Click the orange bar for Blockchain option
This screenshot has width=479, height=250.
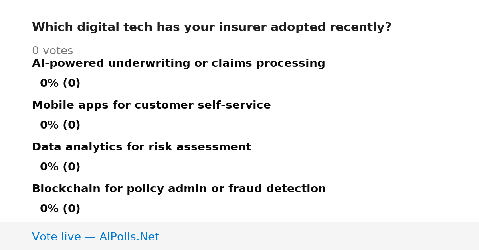coord(32,209)
